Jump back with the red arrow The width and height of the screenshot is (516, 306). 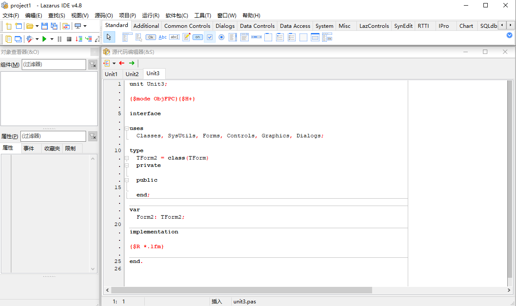coord(122,63)
